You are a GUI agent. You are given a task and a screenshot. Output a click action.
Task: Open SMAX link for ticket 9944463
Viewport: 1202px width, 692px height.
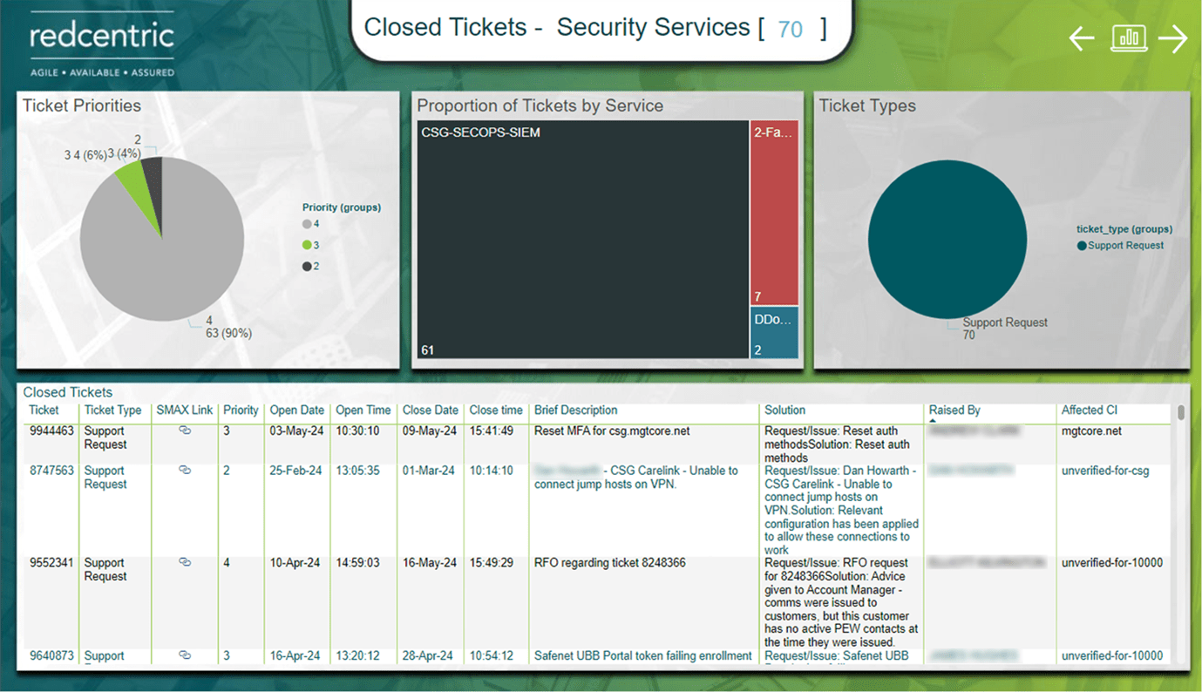point(185,431)
